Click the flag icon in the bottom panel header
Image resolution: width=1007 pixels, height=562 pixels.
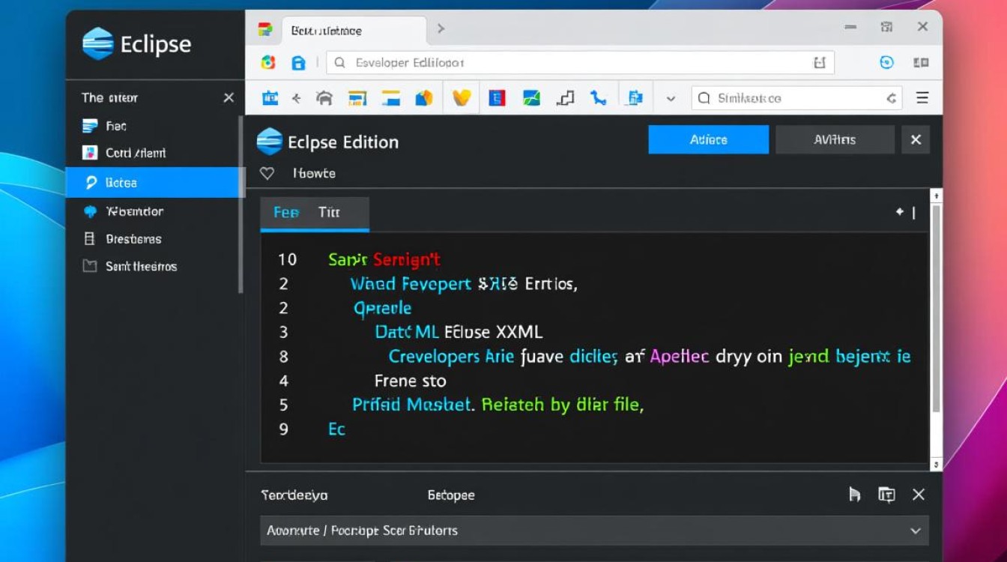click(855, 495)
